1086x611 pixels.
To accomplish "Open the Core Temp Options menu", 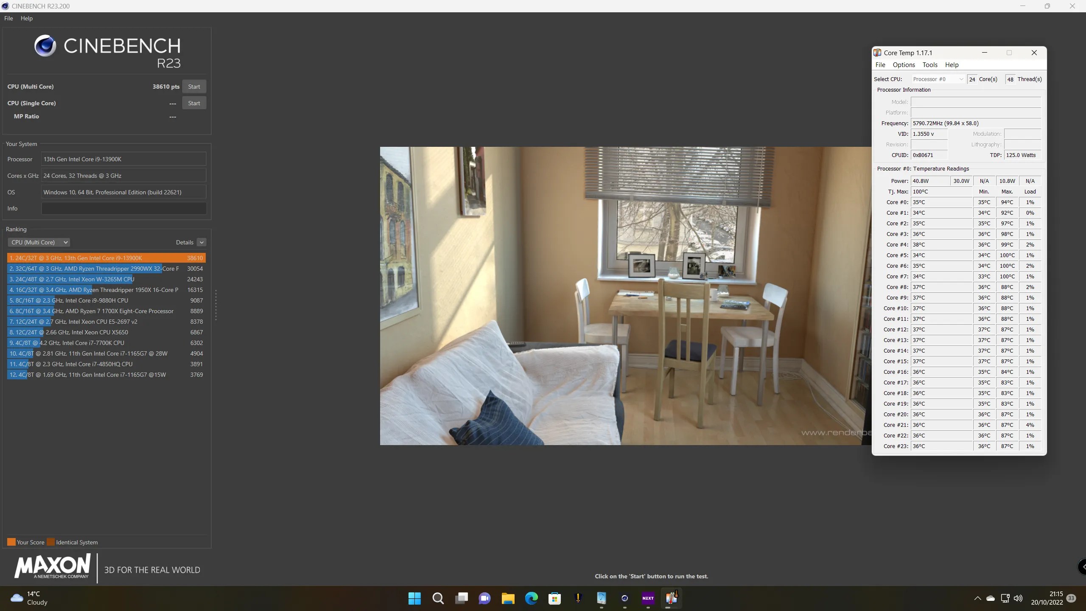I will pyautogui.click(x=904, y=65).
